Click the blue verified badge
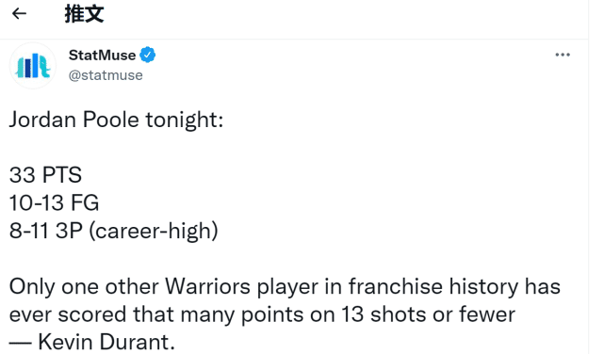The width and height of the screenshot is (604, 354). coord(148,55)
